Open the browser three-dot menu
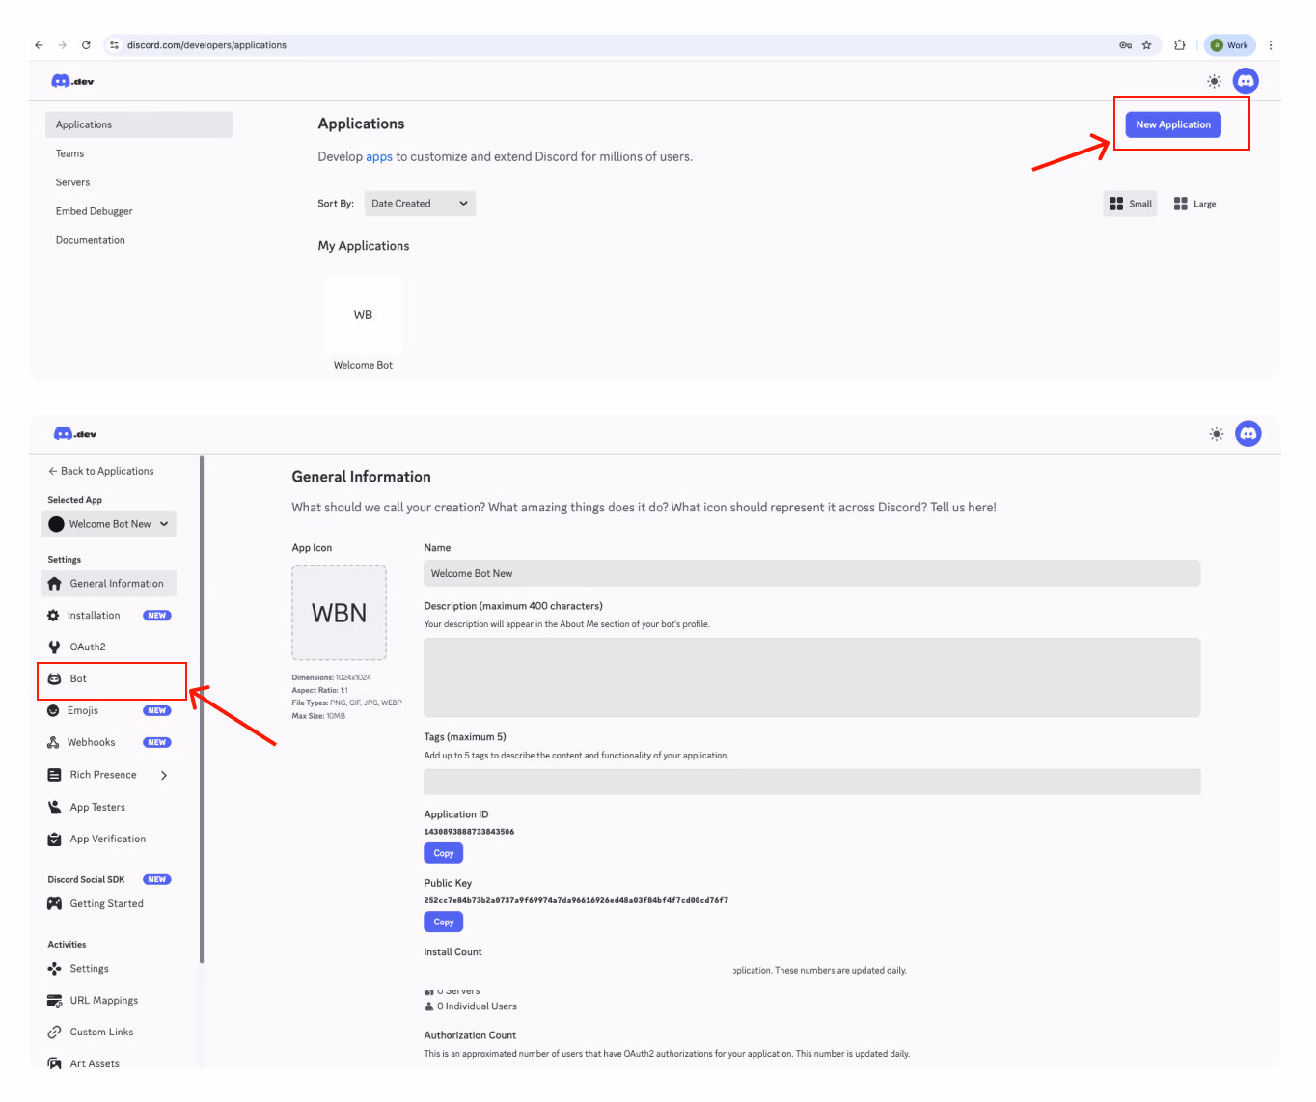Screen dimensions: 1316x1102 coord(1271,45)
